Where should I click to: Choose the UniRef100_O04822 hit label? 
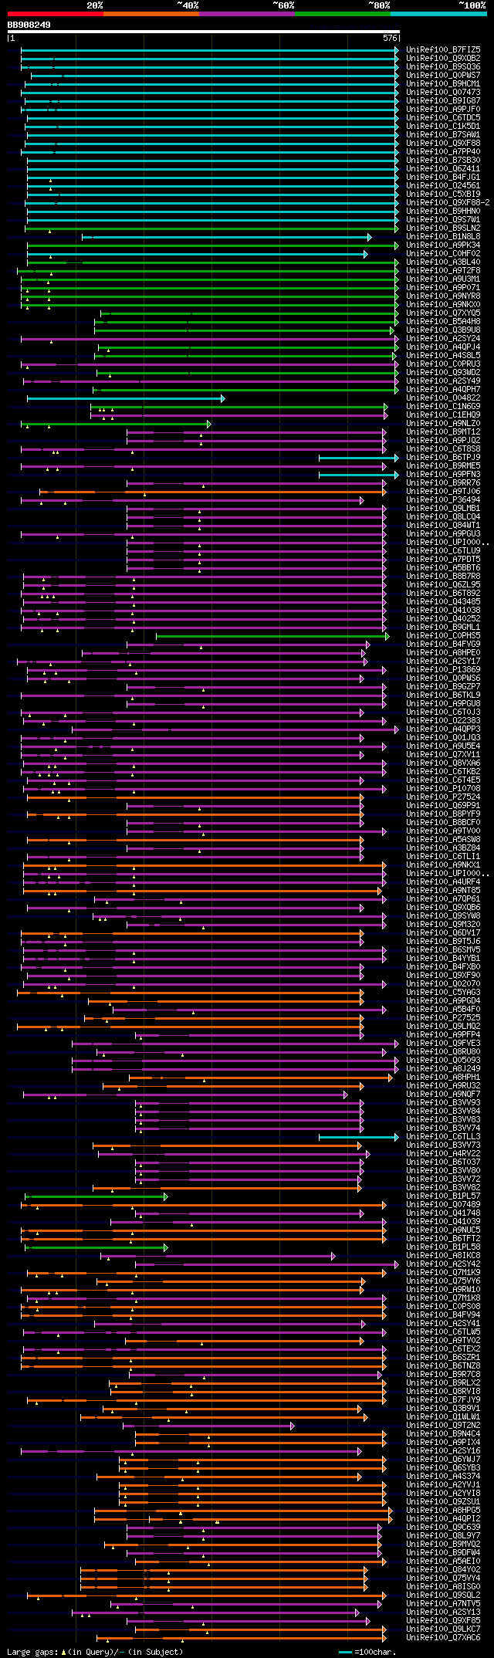[443, 398]
